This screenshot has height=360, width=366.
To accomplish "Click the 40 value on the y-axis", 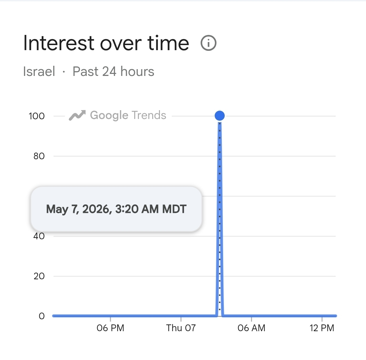I will click(39, 236).
